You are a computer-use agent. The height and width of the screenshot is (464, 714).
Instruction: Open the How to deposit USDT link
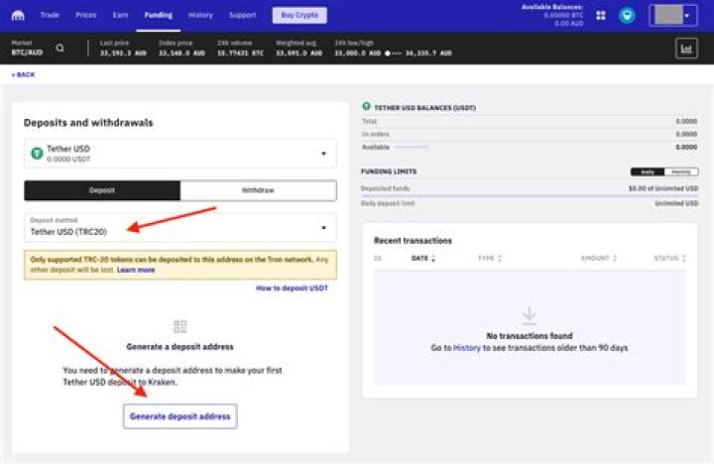click(x=292, y=288)
